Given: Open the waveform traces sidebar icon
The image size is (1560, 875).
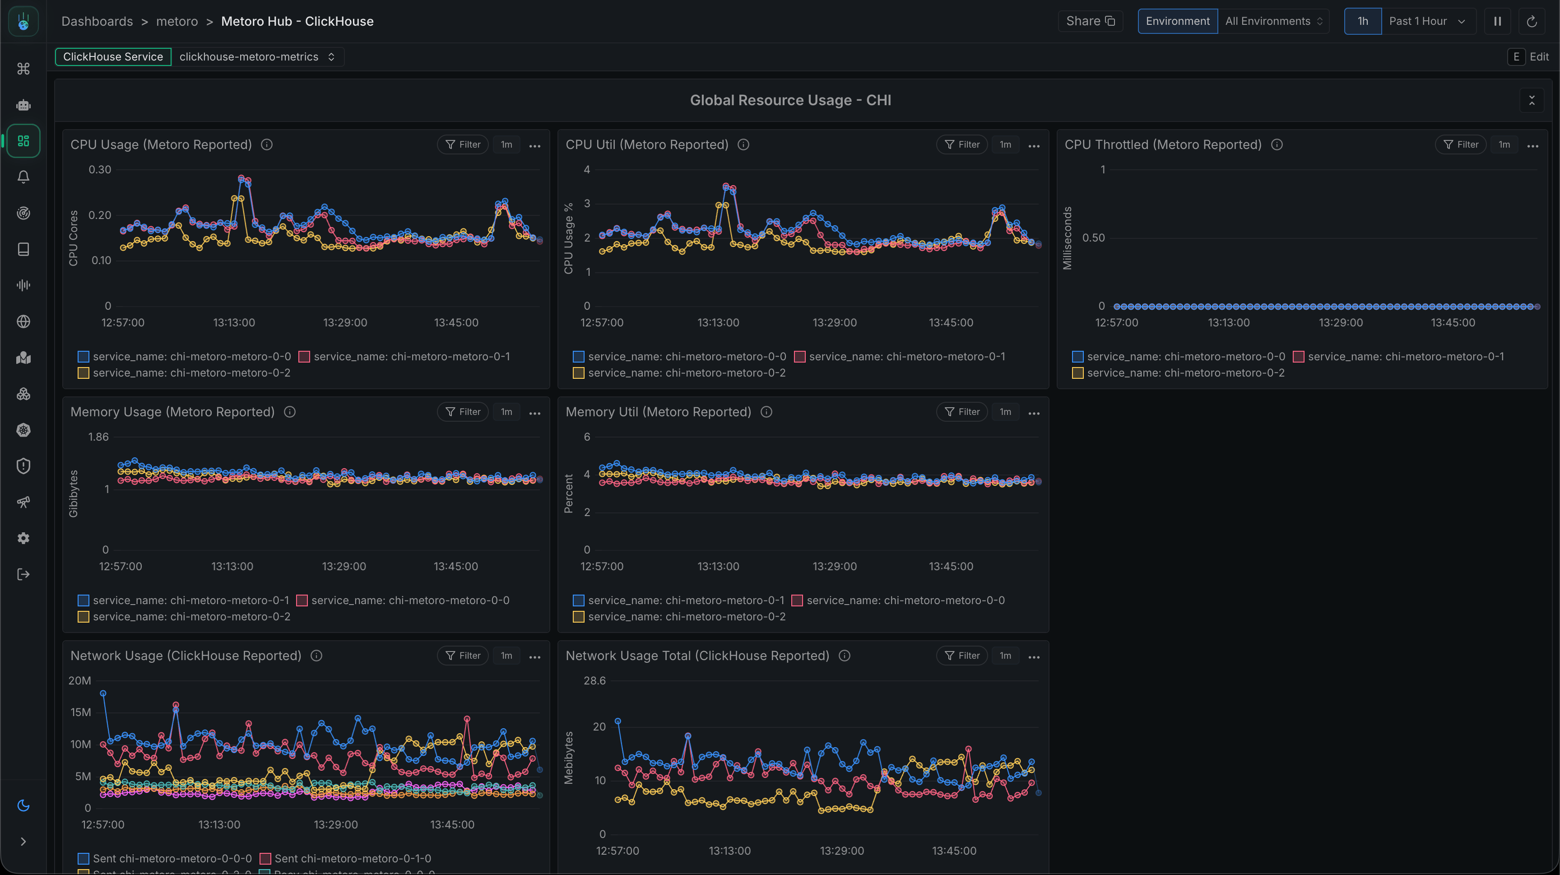Looking at the screenshot, I should tap(23, 285).
